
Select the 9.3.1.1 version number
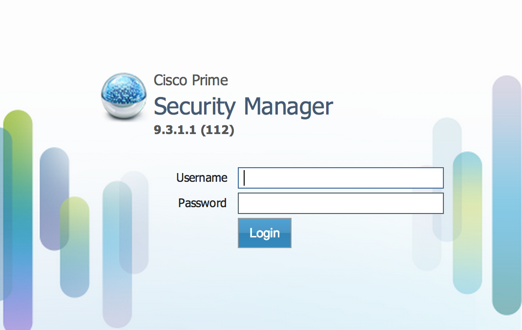point(174,131)
